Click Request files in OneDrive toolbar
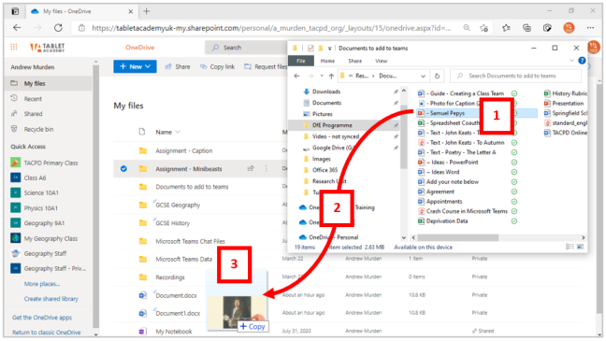The height and width of the screenshot is (341, 606). tap(266, 67)
